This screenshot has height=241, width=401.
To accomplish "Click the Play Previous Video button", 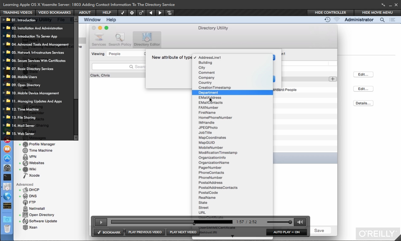I will pos(145,232).
